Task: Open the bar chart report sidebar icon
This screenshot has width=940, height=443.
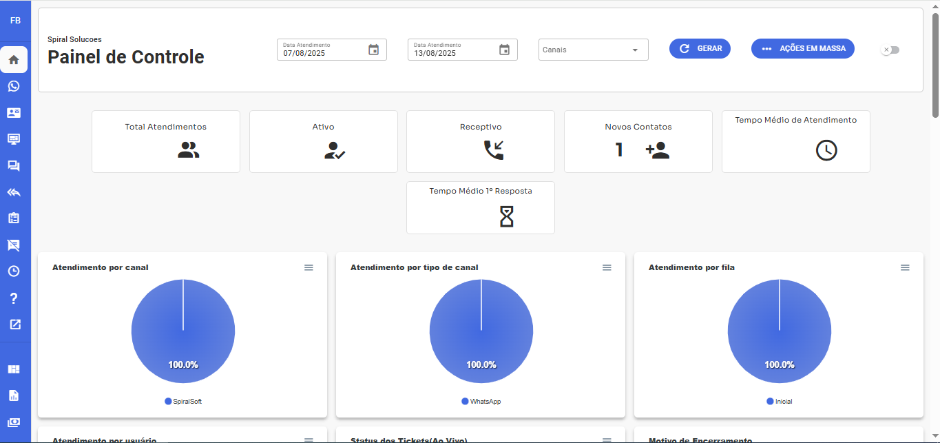Action: pyautogui.click(x=14, y=395)
